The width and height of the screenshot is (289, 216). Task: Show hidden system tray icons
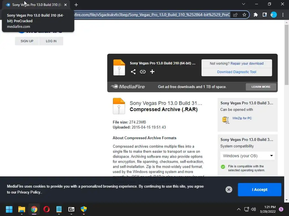238,209
